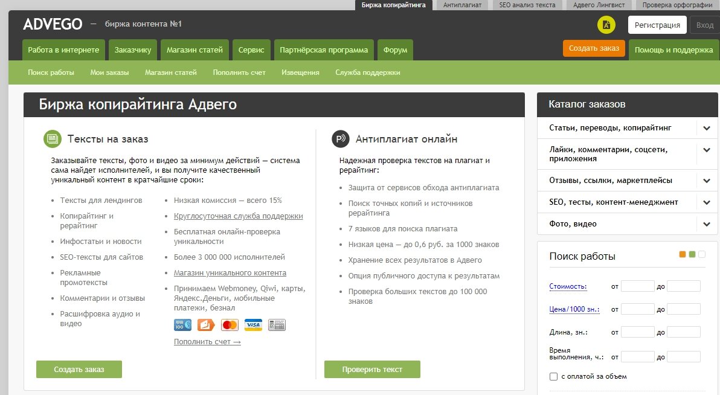The width and height of the screenshot is (720, 395).
Task: Click the yellow Advego round icon
Action: tap(606, 25)
